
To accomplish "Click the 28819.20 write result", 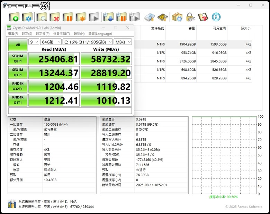I will coord(106,72).
